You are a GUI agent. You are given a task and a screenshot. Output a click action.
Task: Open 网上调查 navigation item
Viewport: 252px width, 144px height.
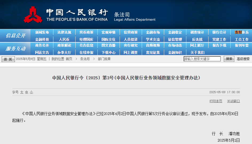coord(131,52)
